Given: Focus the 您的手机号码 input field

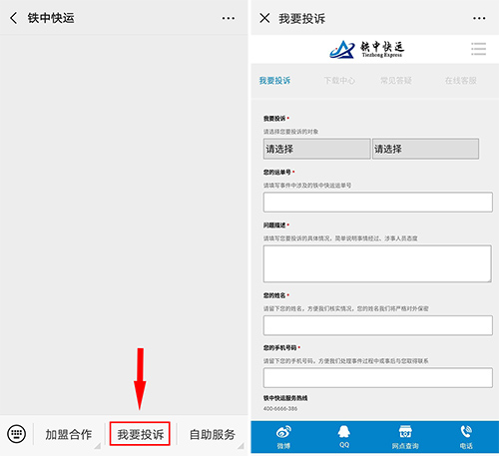Looking at the screenshot, I should tap(378, 377).
